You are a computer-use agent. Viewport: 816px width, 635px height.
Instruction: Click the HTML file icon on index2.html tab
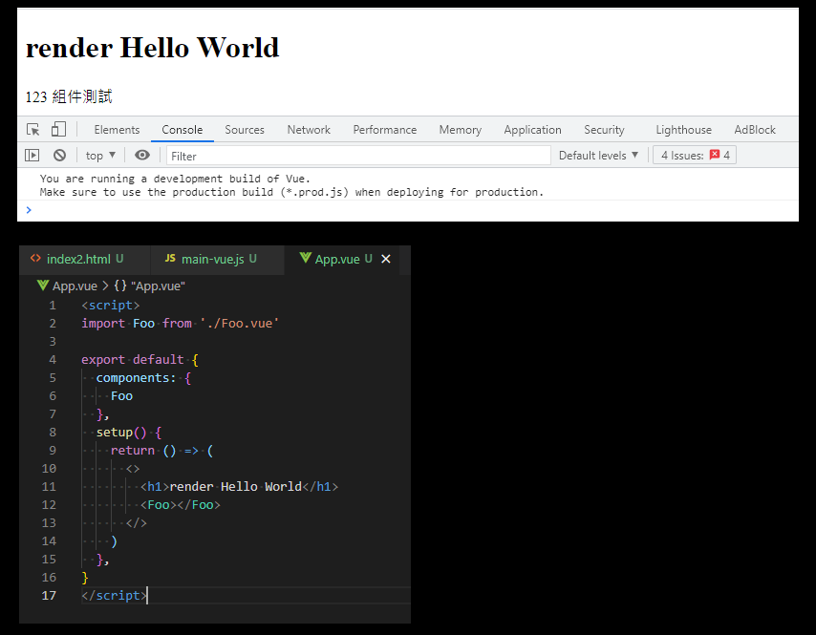point(35,258)
